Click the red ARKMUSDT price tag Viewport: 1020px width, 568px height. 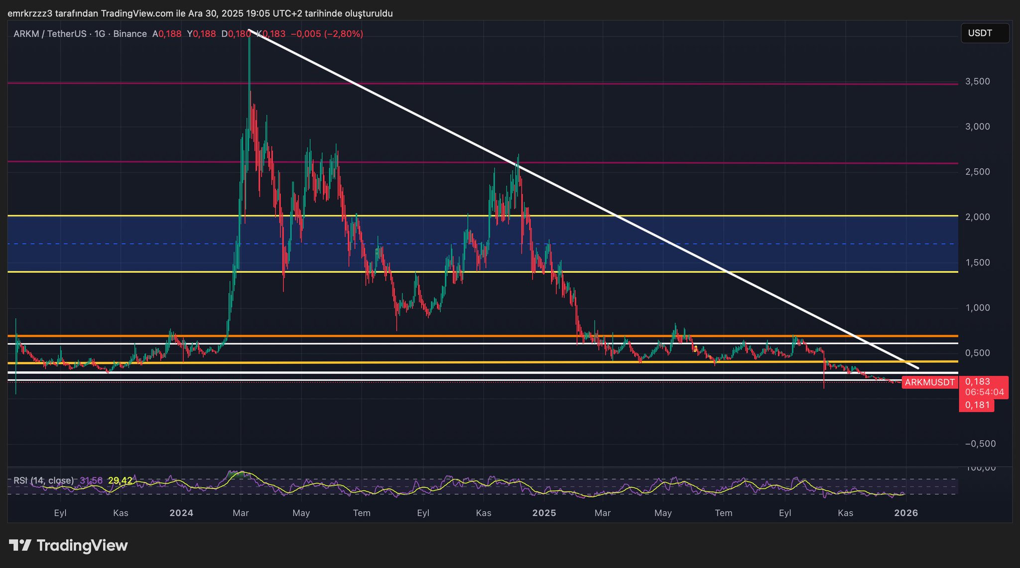pos(929,383)
